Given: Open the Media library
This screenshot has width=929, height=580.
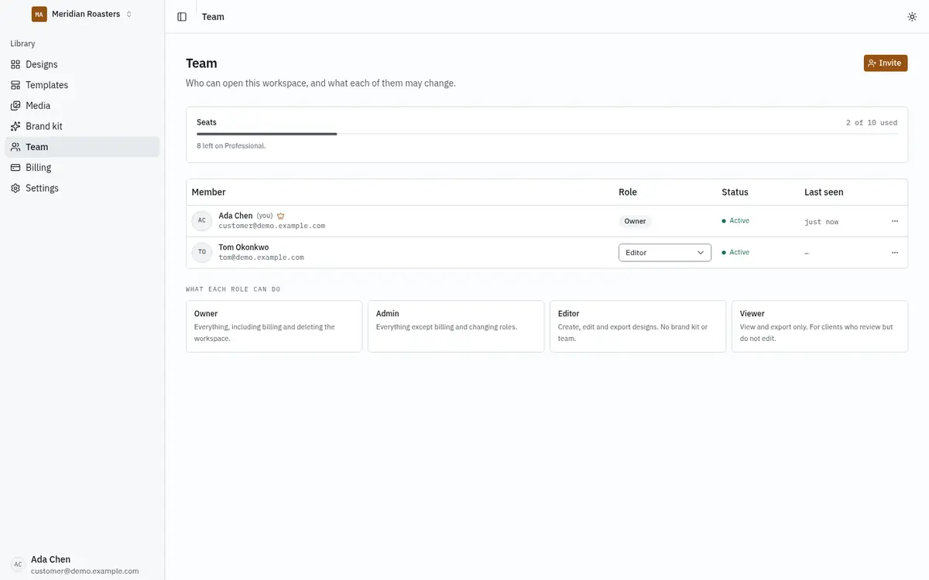Looking at the screenshot, I should (82, 106).
